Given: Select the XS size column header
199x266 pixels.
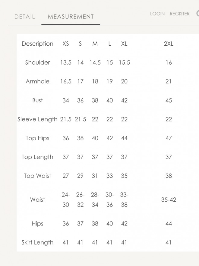Looking at the screenshot, I should tap(66, 44).
